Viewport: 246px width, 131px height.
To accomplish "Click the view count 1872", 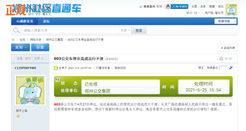I will (27, 58).
